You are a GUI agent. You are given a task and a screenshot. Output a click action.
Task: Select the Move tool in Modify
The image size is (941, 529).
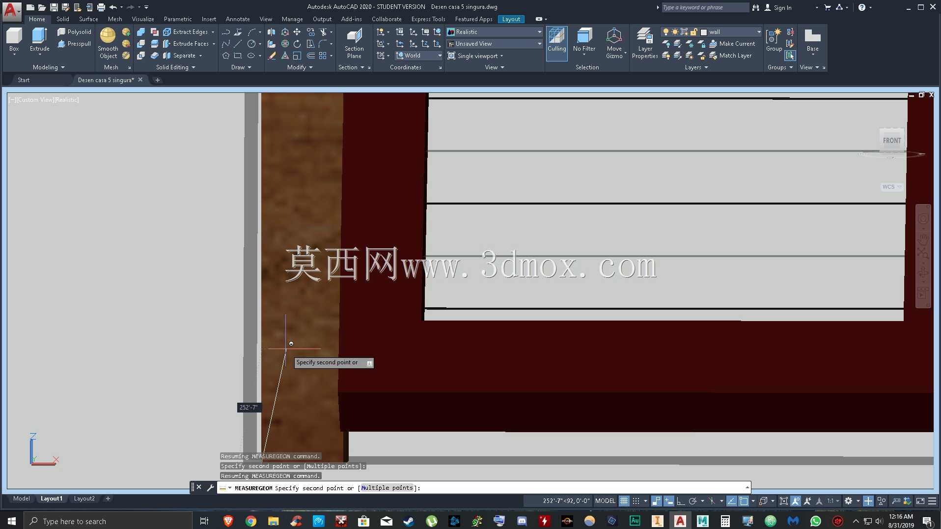point(297,32)
